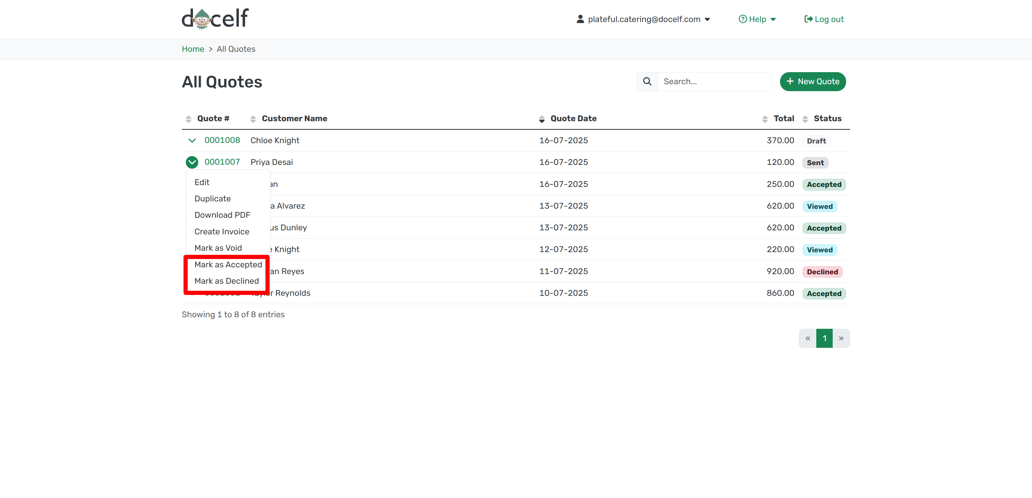
Task: Open the user account dropdown
Action: click(x=643, y=19)
